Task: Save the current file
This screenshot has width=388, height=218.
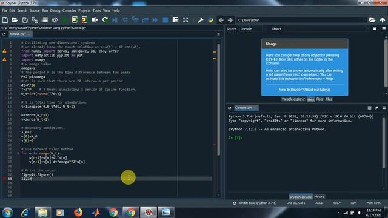Action: coord(25,20)
